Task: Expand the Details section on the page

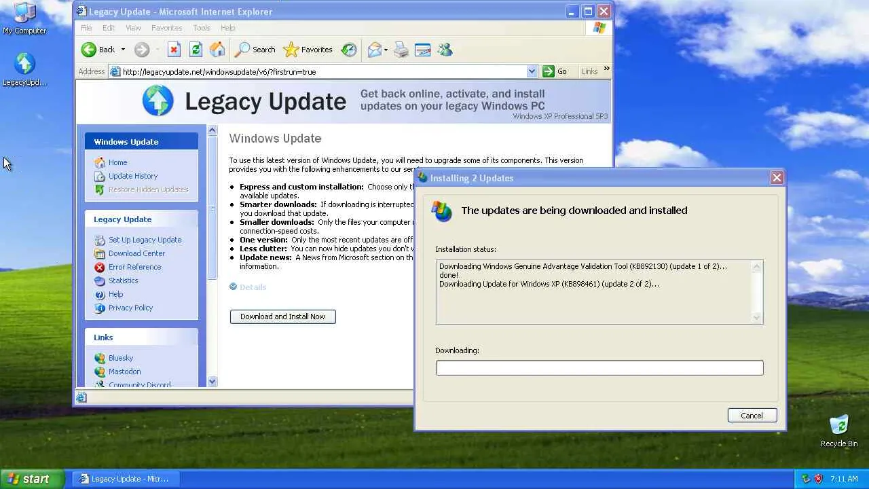Action: point(248,287)
